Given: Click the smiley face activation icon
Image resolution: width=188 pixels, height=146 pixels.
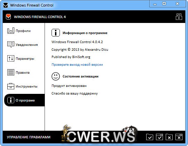Looking at the screenshot, I should click(x=56, y=76).
